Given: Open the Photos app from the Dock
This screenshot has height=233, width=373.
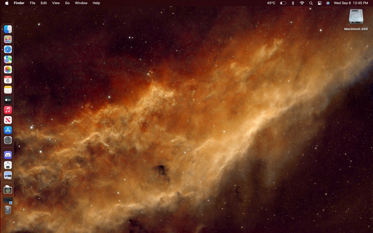Looking at the screenshot, I should [x=8, y=70].
